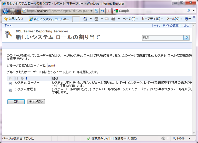198x143 pixels.
Task: Click the Google search magnifier icon
Action: [x=189, y=11]
